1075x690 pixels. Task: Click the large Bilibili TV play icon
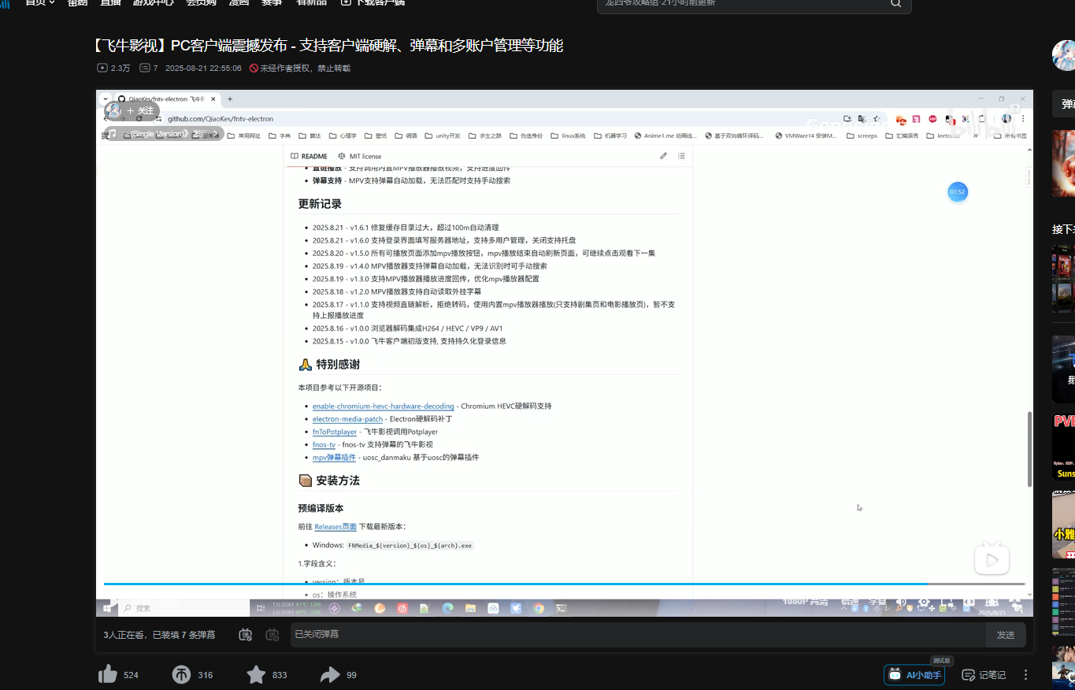click(x=992, y=558)
